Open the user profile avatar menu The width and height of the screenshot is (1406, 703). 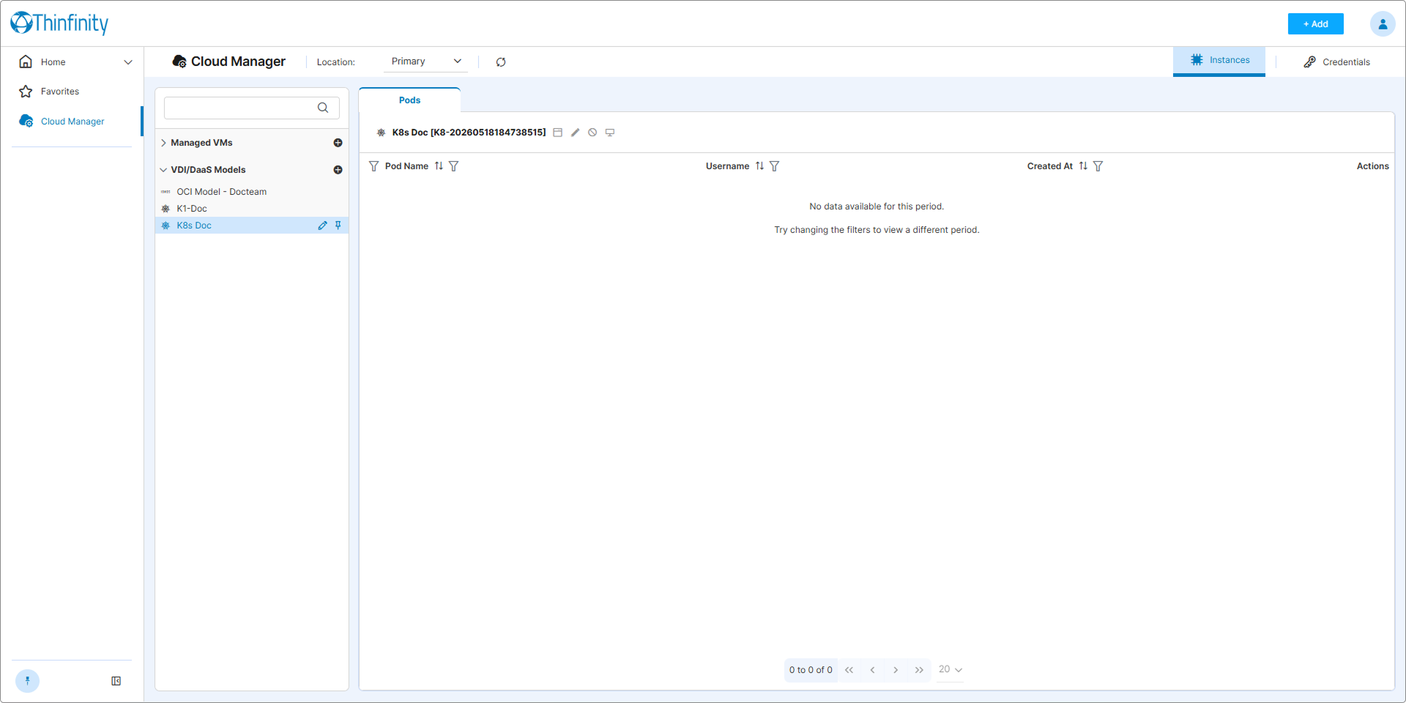coord(1383,24)
